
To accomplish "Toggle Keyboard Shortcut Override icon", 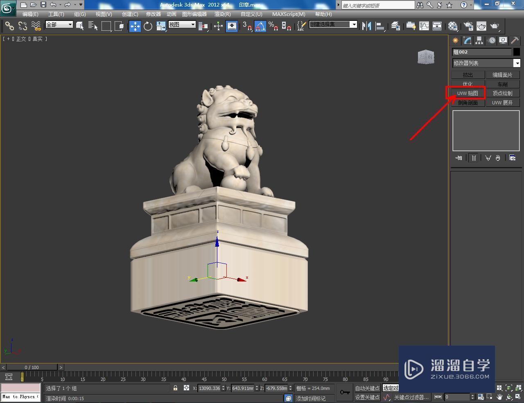I will 232,26.
